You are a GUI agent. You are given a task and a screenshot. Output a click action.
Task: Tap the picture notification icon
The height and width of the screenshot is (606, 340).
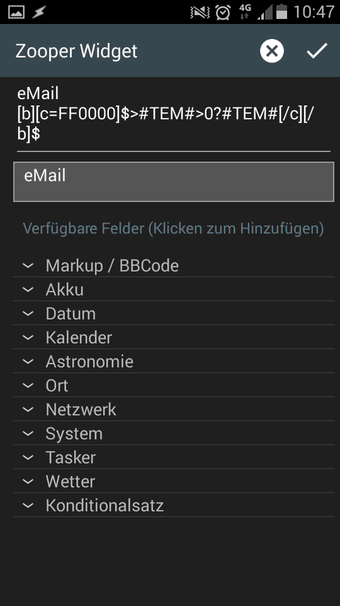point(16,12)
